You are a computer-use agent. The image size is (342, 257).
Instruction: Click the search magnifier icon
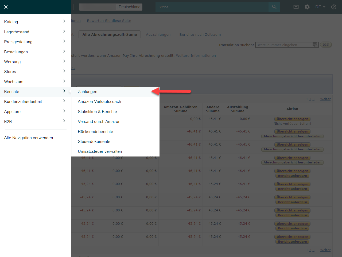274,7
